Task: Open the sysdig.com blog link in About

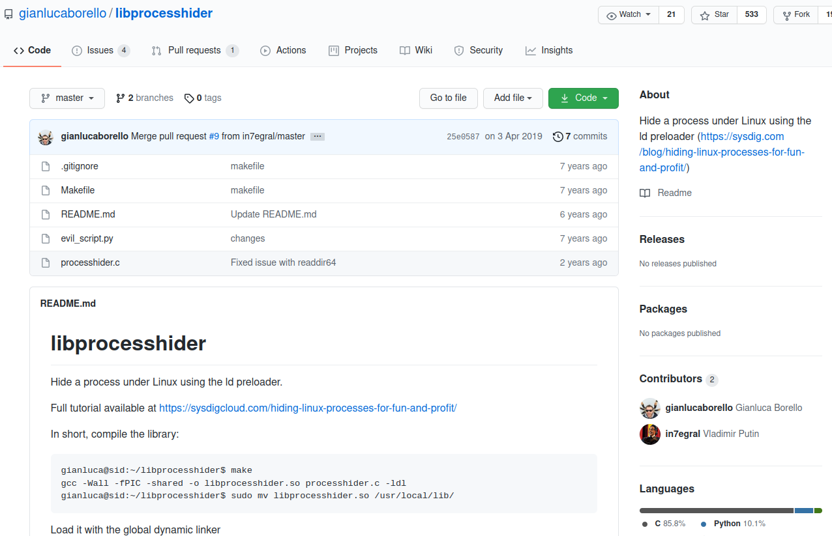Action: click(723, 152)
